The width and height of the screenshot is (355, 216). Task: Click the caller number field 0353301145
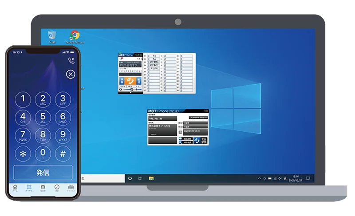tap(162, 119)
